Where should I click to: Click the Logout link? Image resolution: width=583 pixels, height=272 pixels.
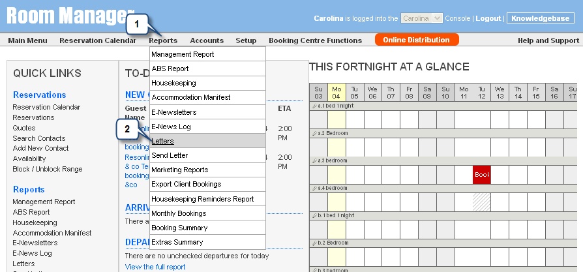(x=488, y=18)
